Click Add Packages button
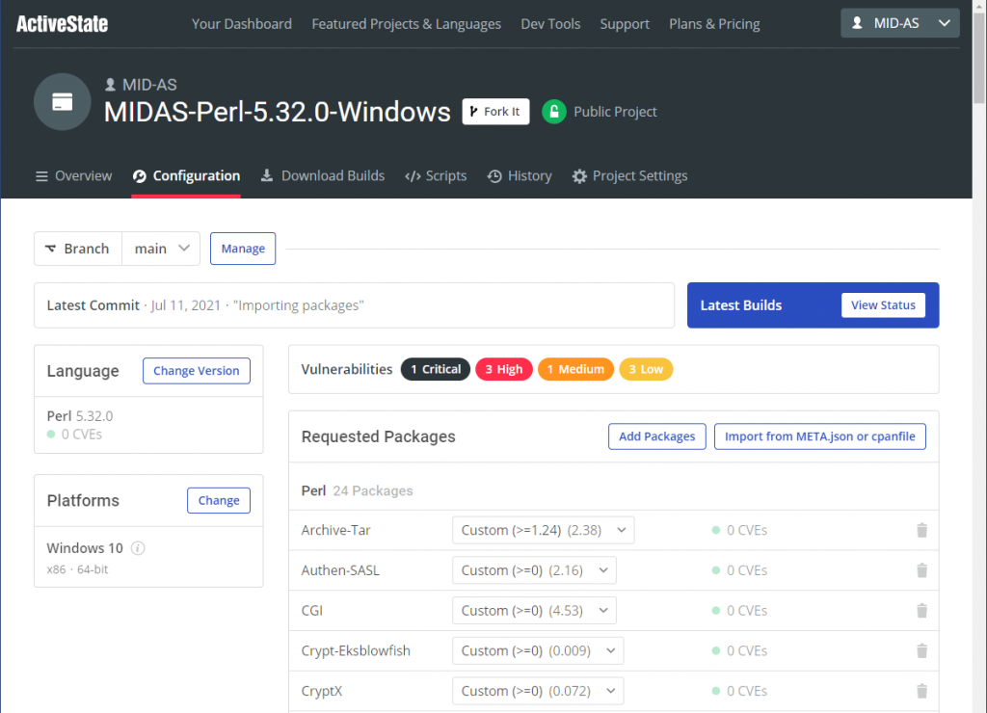987x713 pixels. 656,436
